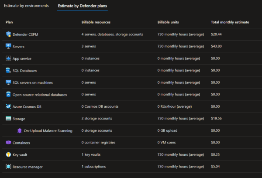The width and height of the screenshot is (262, 178).
Task: Click the Plan column header
Action: pyautogui.click(x=9, y=22)
